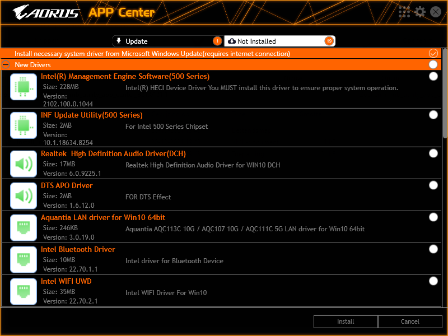Click 'Intel WIFI Driver For Win10' description
Screen dimensions: 448x336
click(x=166, y=293)
